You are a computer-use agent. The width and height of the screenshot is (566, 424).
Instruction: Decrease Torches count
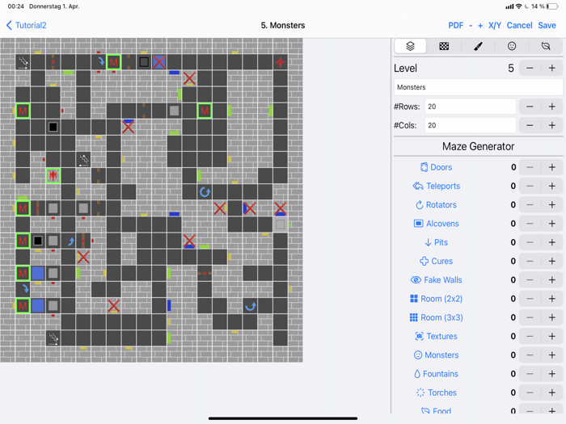click(x=530, y=393)
